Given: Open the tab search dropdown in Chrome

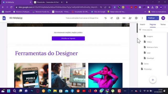Looking at the screenshot, I should (x=147, y=2).
